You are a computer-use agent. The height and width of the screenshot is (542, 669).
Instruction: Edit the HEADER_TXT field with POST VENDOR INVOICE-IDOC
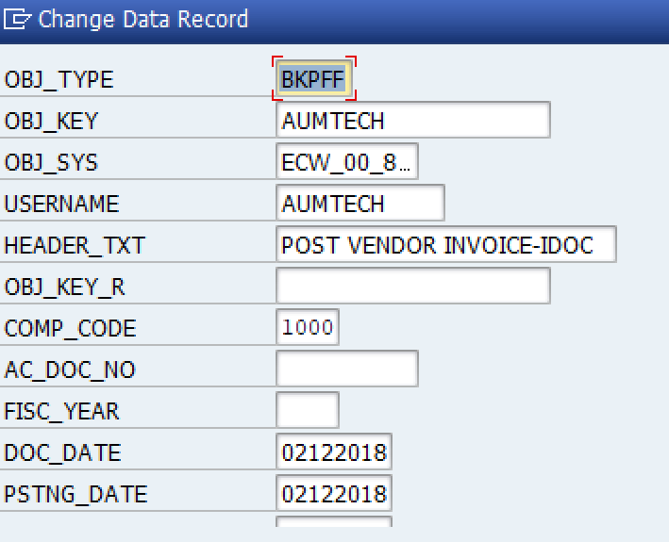click(x=445, y=245)
